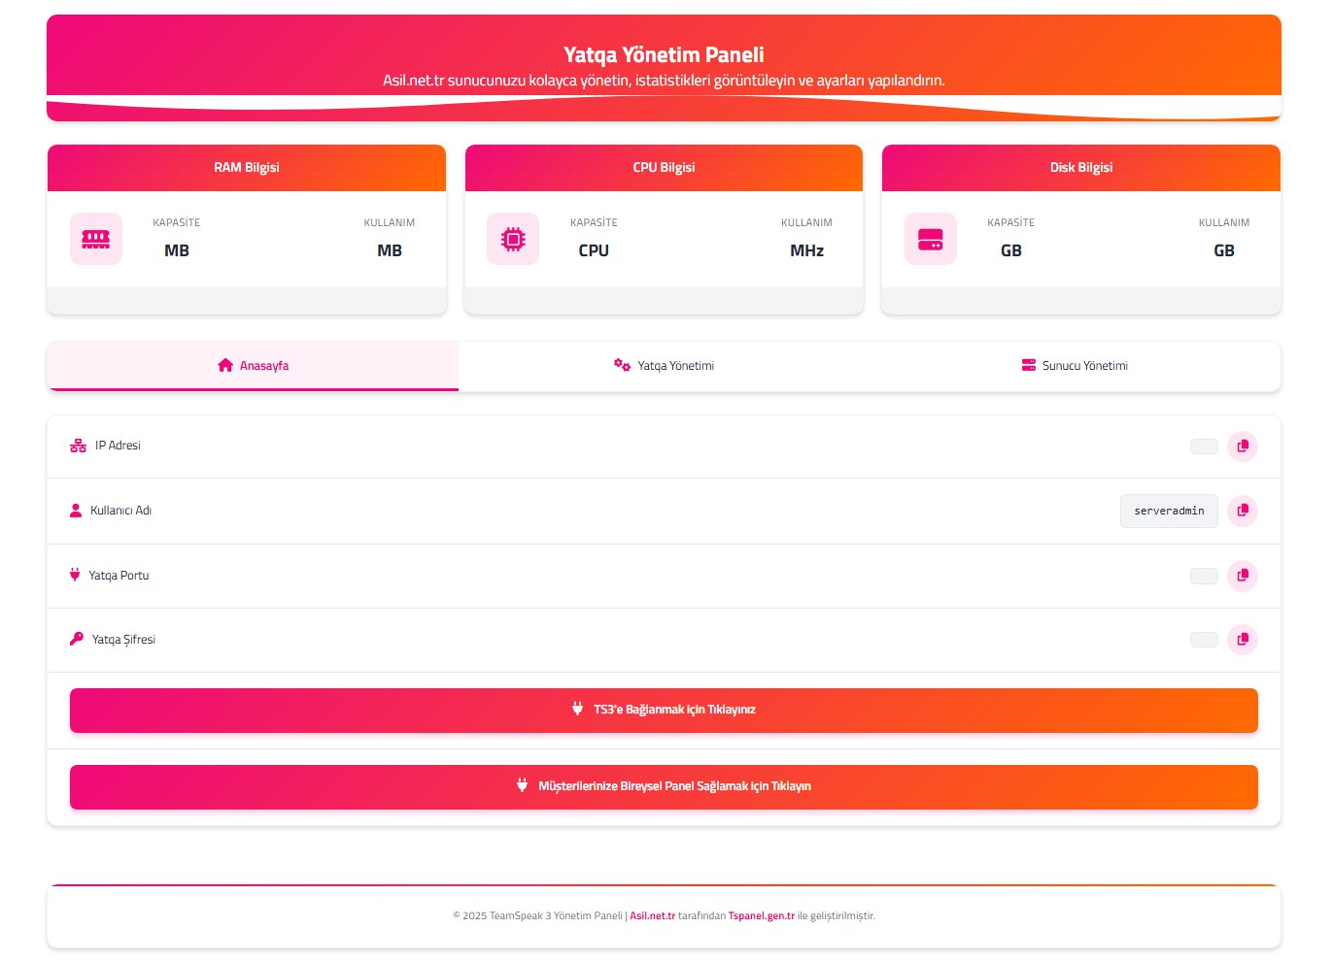The height and width of the screenshot is (961, 1332).
Task: Click the Disk drive icon
Action: tap(930, 239)
